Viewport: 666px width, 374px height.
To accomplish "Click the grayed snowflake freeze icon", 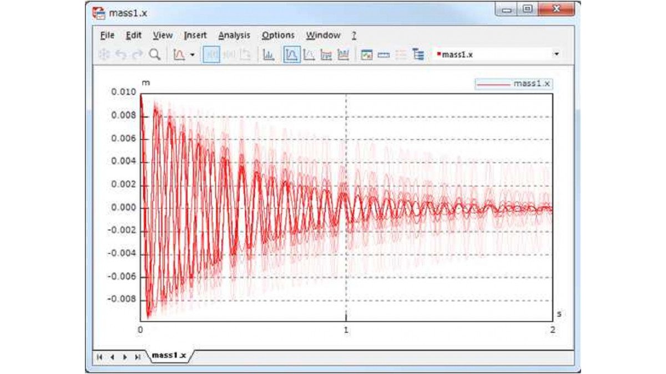I will pos(104,54).
